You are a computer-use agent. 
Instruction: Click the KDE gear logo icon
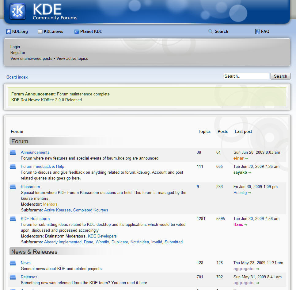[x=17, y=11]
